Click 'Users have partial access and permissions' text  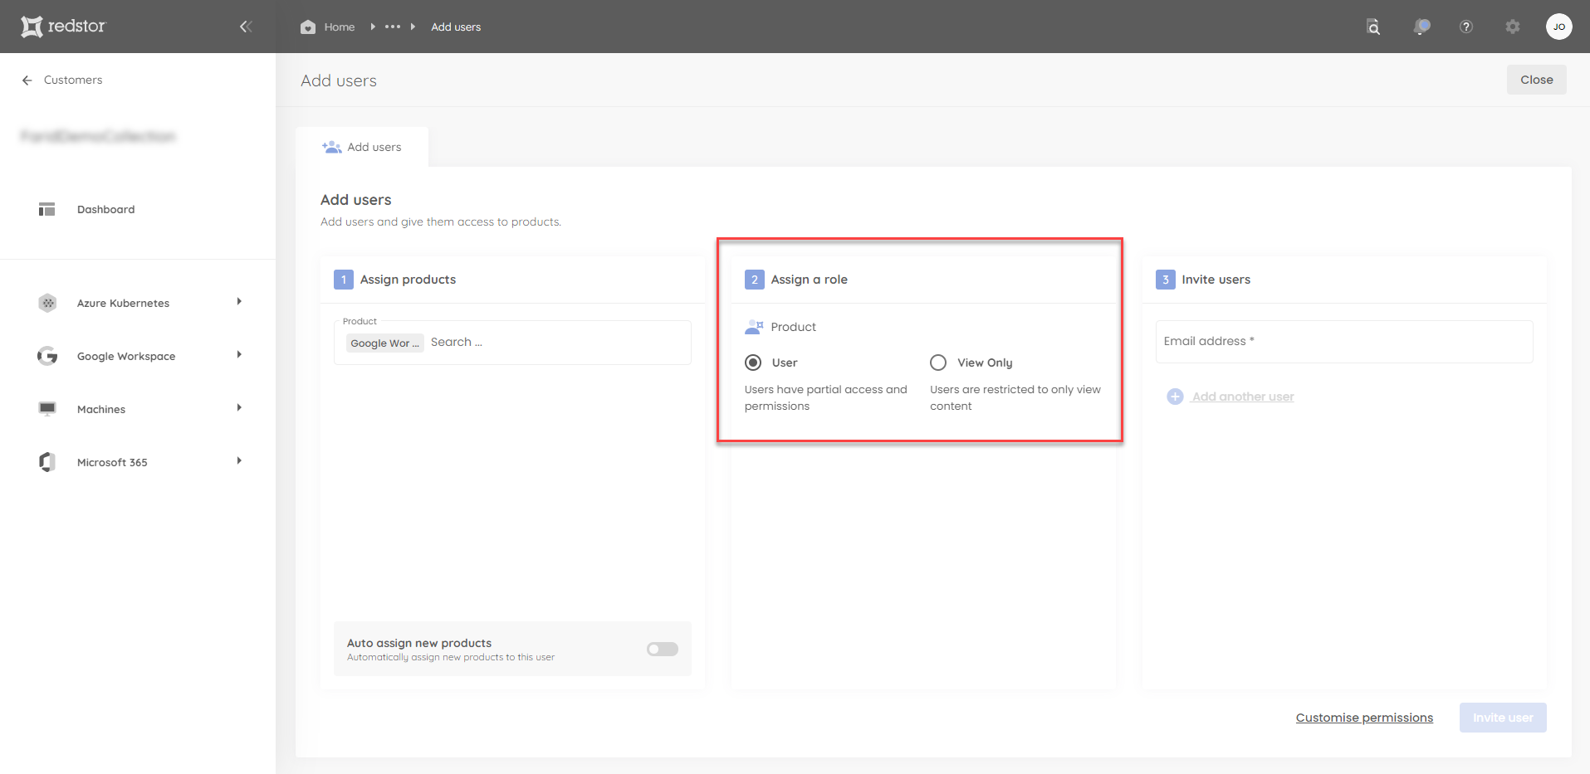826,397
